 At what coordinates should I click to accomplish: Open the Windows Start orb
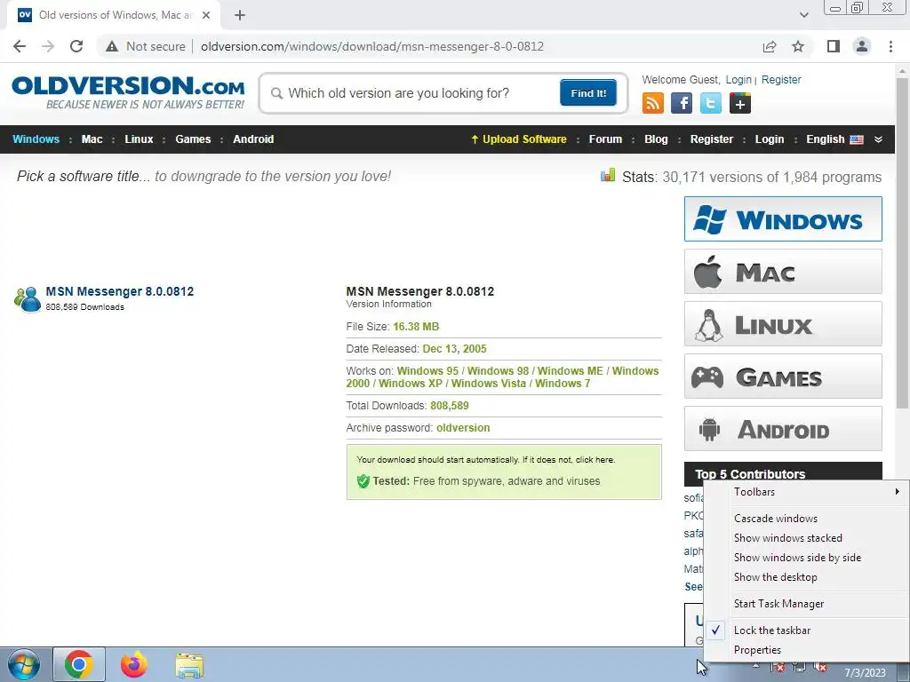(24, 664)
